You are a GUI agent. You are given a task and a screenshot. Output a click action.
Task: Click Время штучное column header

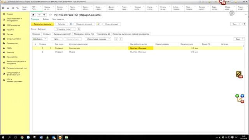(x=187, y=44)
